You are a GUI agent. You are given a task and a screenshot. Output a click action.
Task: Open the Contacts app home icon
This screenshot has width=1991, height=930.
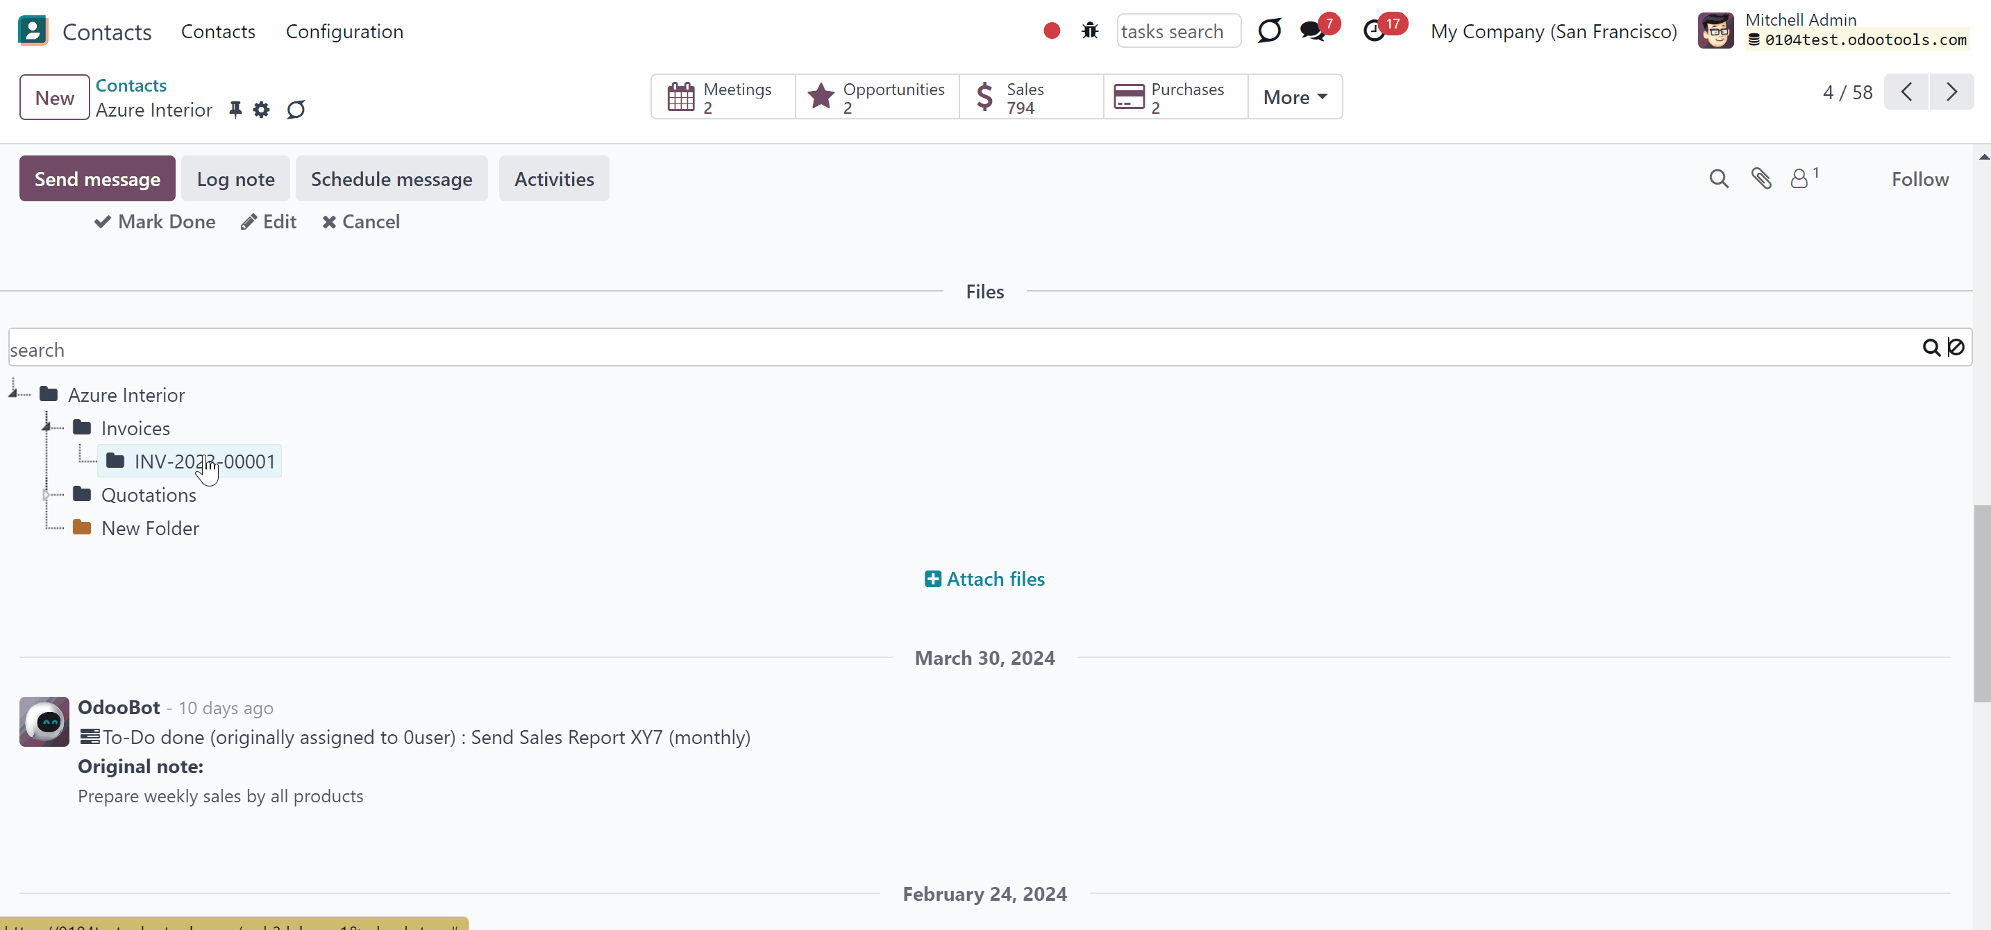[x=33, y=31]
